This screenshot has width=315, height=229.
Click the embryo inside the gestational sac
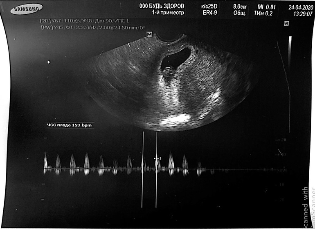pyautogui.click(x=168, y=73)
